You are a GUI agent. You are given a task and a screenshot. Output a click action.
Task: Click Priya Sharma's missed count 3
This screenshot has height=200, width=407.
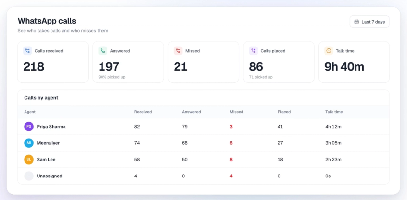pos(231,127)
